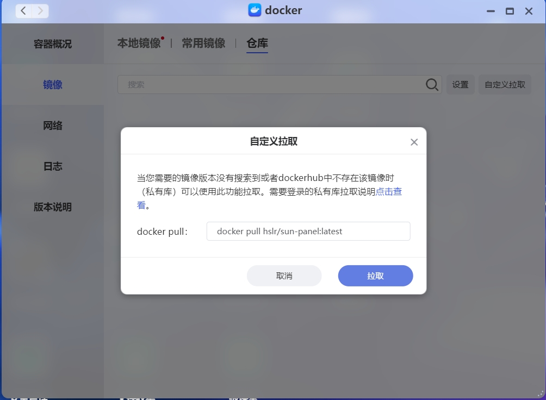The width and height of the screenshot is (546, 400).
Task: Maximize the docker window
Action: pos(510,11)
